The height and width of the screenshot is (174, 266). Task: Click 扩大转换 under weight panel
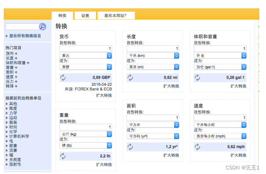click(x=104, y=165)
